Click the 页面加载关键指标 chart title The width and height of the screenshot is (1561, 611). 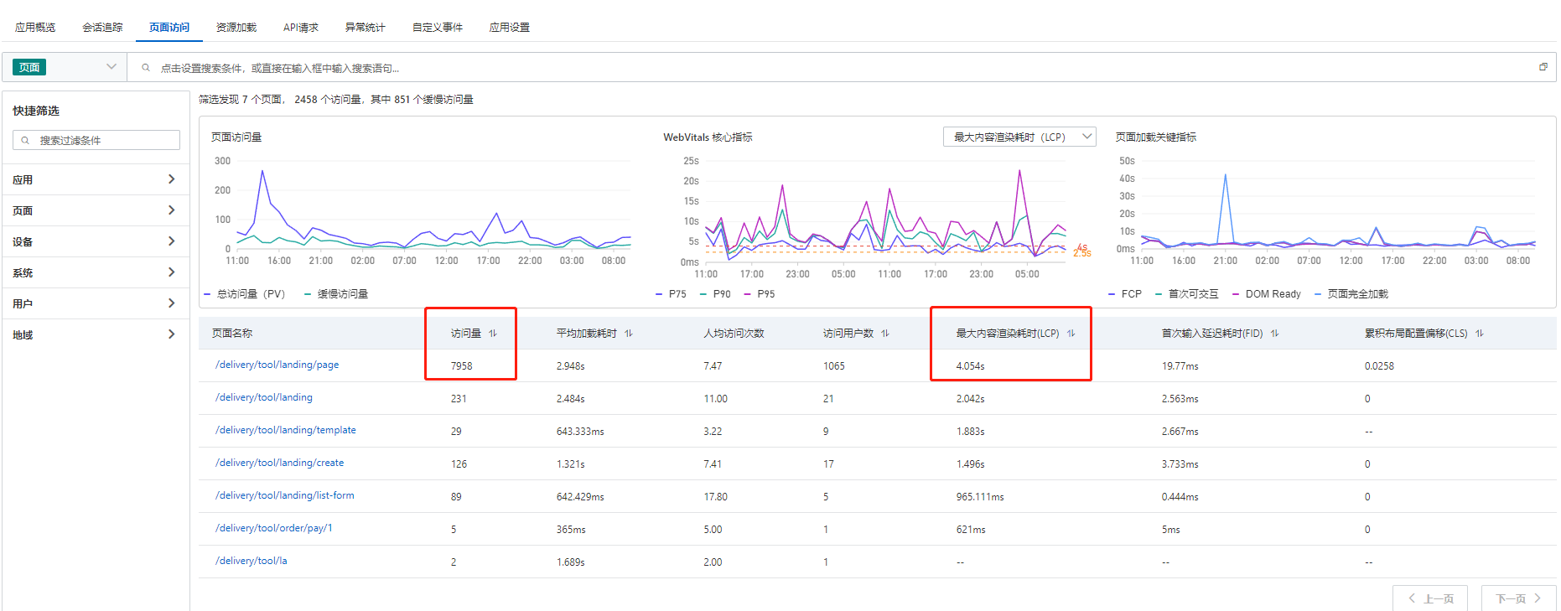tap(1156, 137)
